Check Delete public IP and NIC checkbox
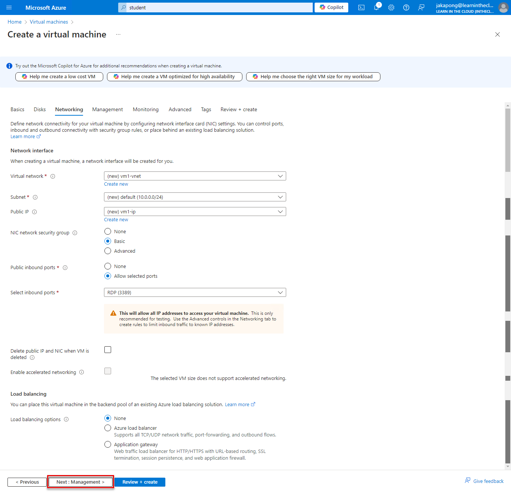The image size is (511, 496). pyautogui.click(x=108, y=350)
